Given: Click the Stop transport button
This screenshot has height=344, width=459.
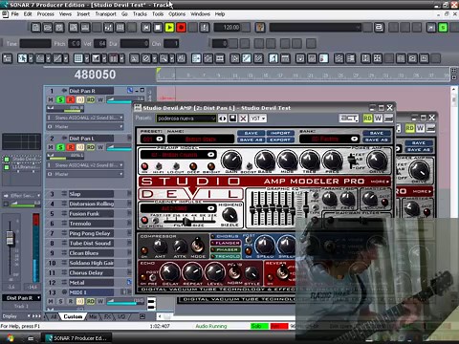Looking at the screenshot, I should 158,28.
